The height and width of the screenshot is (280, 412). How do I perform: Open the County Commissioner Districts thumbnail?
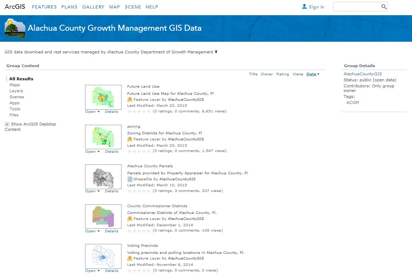(x=103, y=216)
